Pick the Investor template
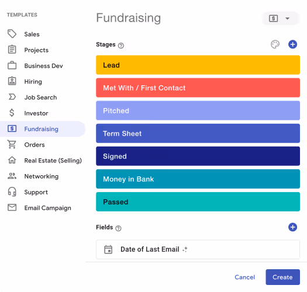This screenshot has width=307, height=292. click(x=43, y=113)
